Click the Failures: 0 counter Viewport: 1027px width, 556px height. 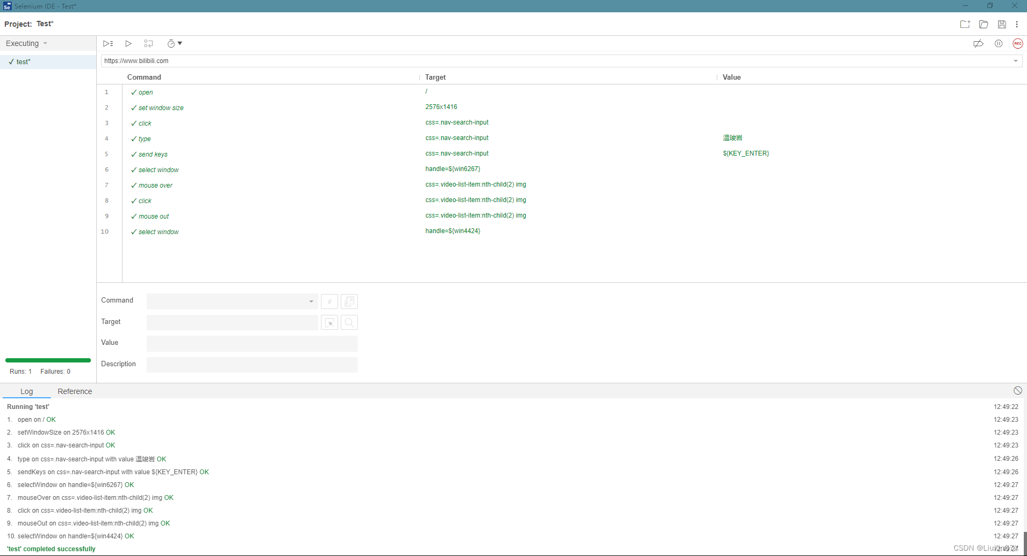tap(56, 372)
